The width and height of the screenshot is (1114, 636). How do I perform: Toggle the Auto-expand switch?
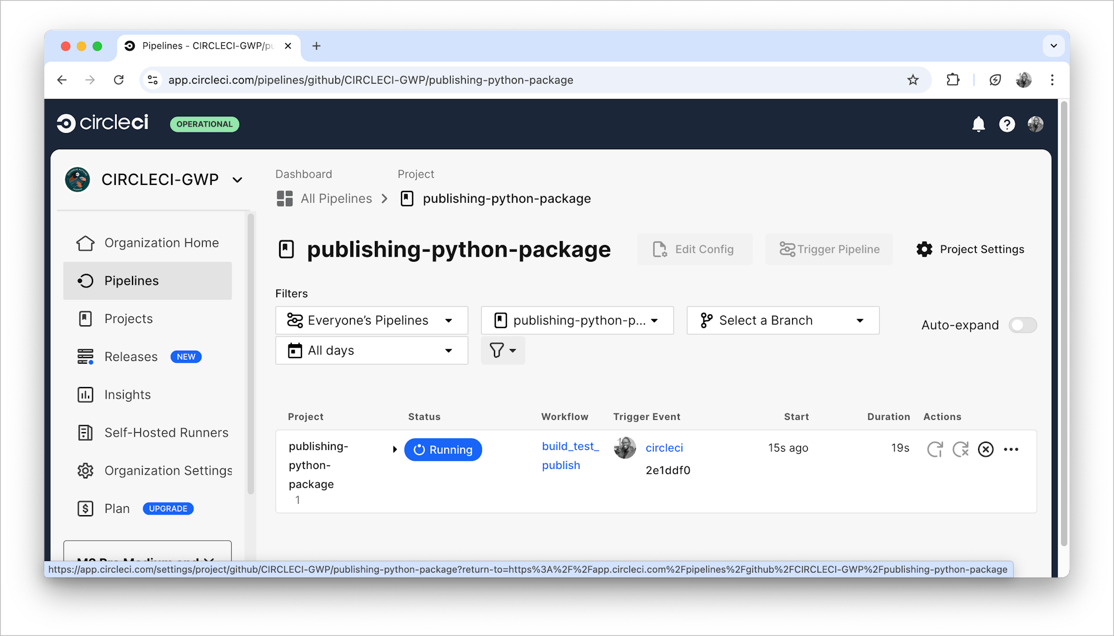[1023, 325]
